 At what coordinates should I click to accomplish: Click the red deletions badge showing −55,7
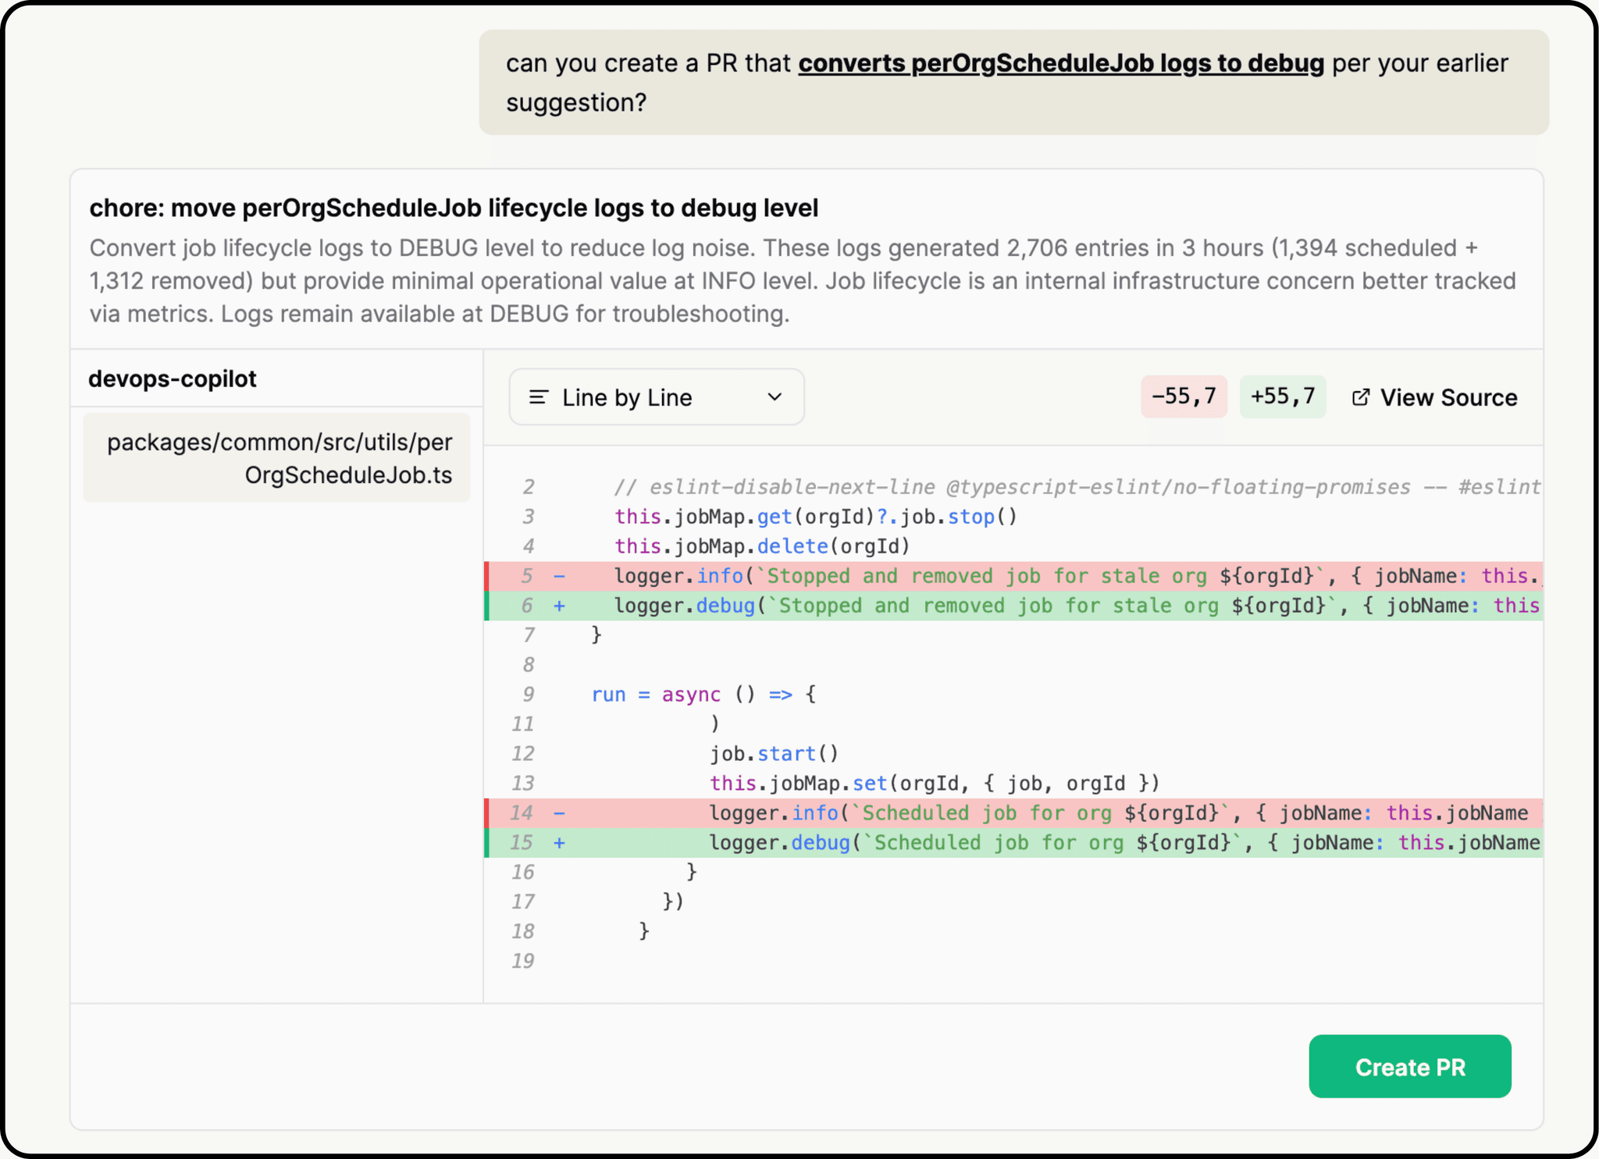pos(1184,396)
